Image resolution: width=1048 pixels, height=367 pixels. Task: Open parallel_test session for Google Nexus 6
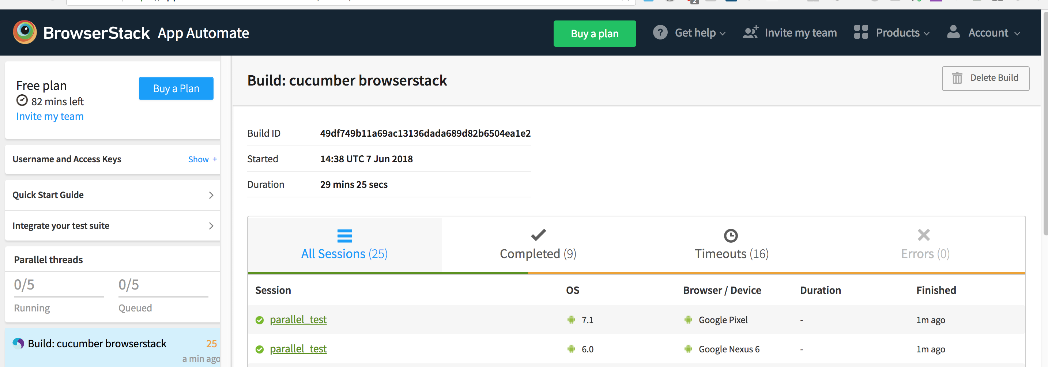pos(298,349)
